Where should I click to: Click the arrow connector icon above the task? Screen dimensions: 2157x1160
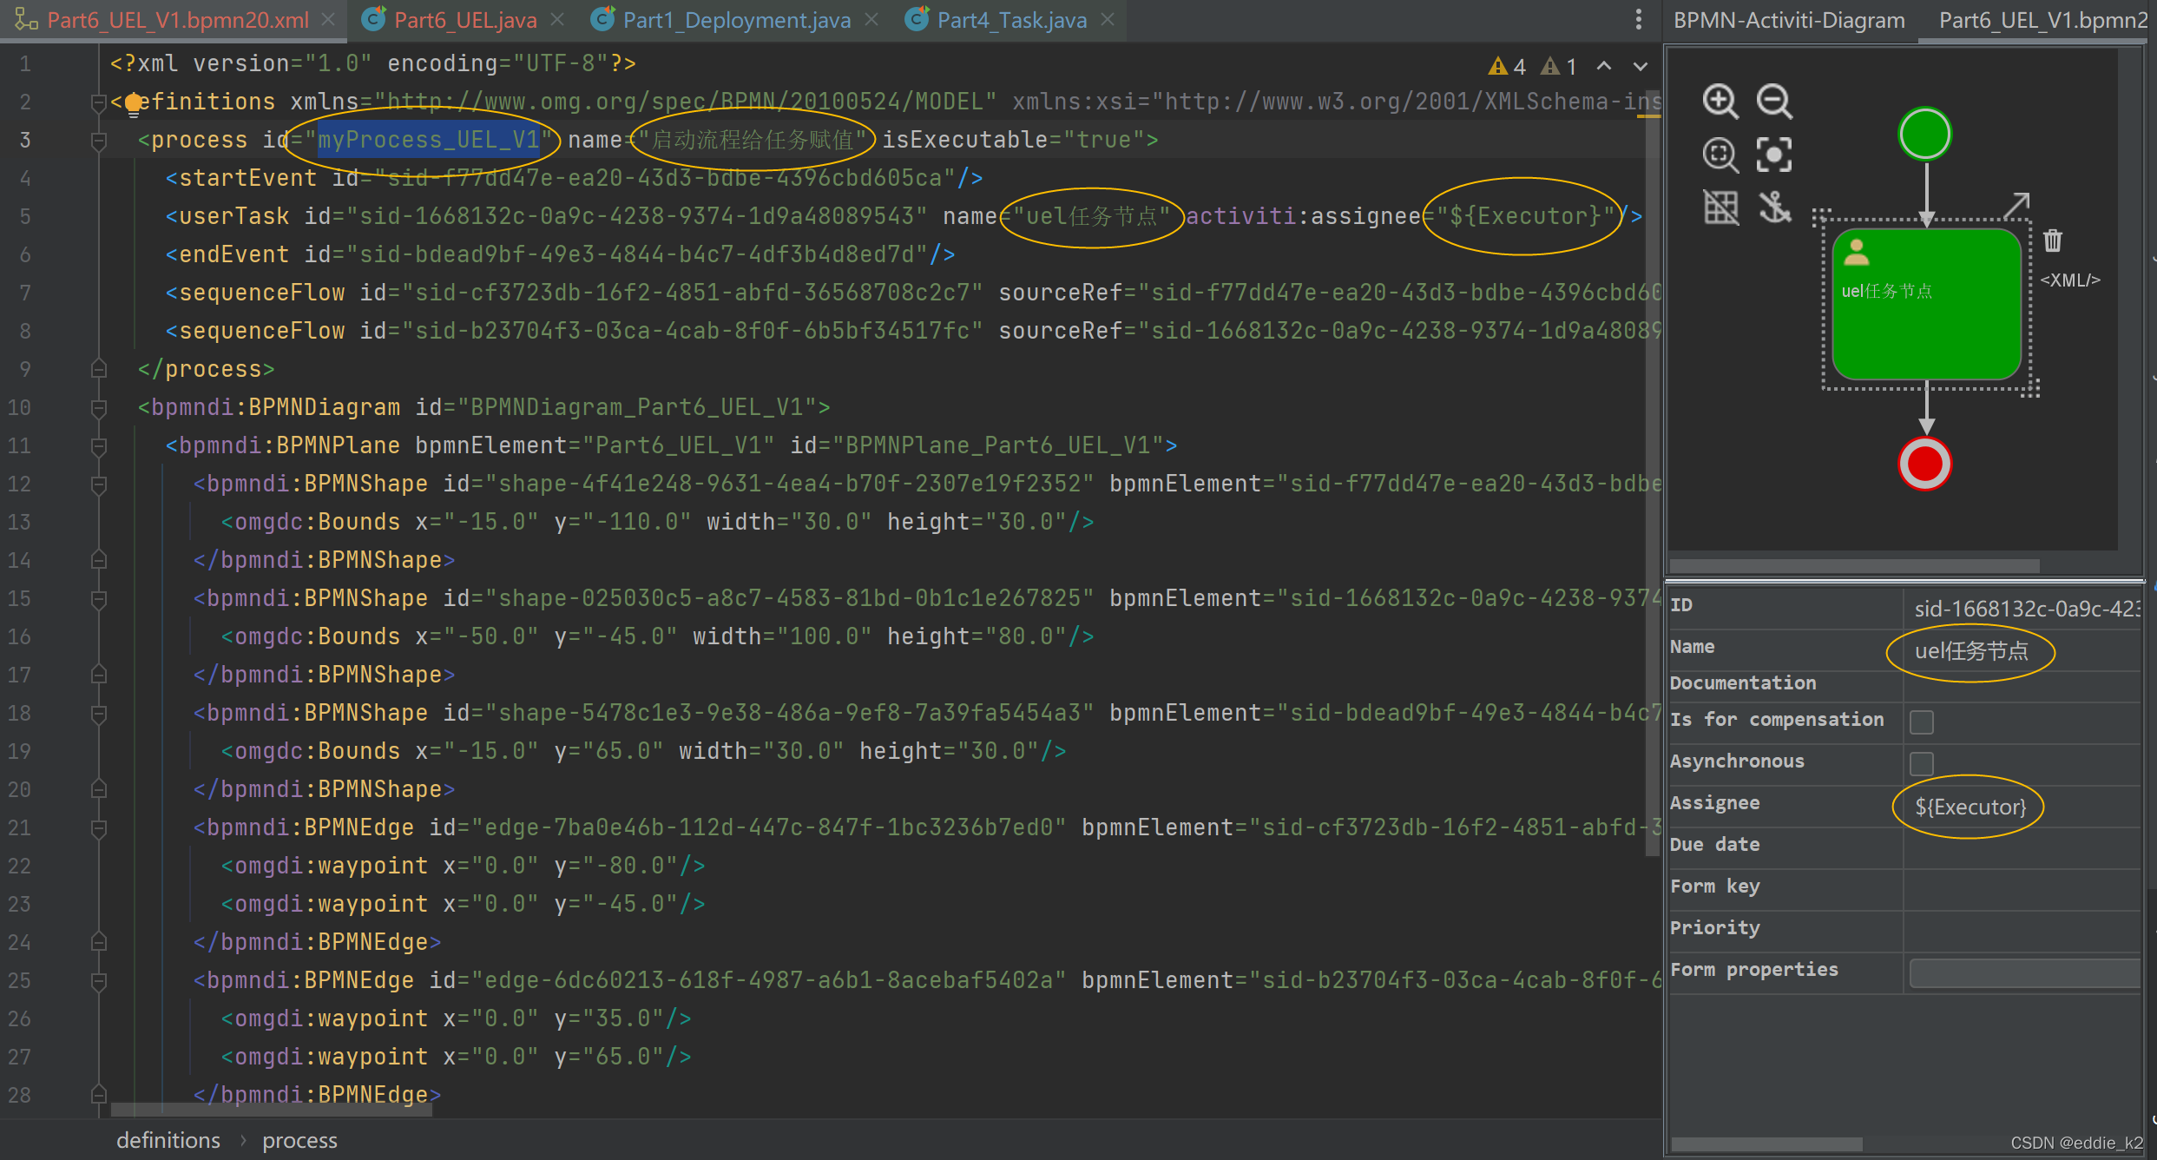(x=2016, y=205)
